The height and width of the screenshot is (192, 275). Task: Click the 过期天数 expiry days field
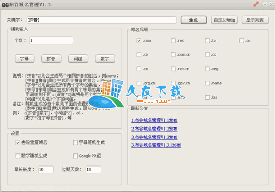coord(93,170)
